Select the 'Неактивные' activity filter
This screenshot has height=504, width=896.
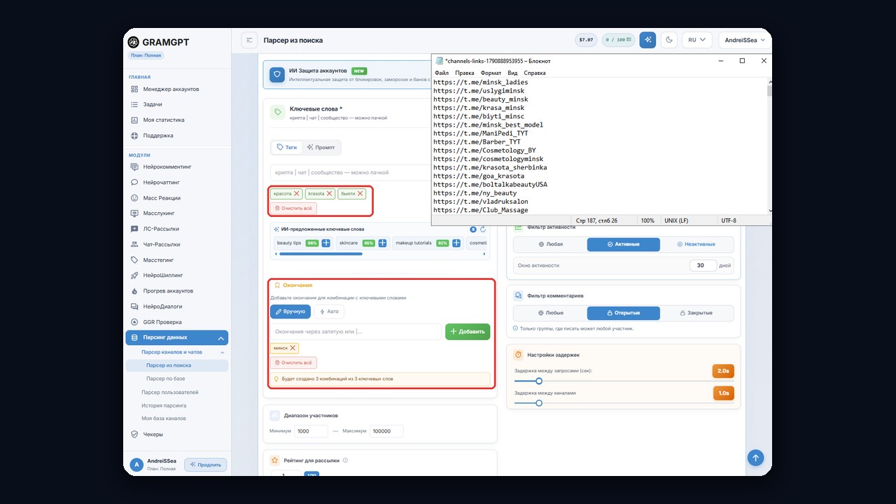696,244
